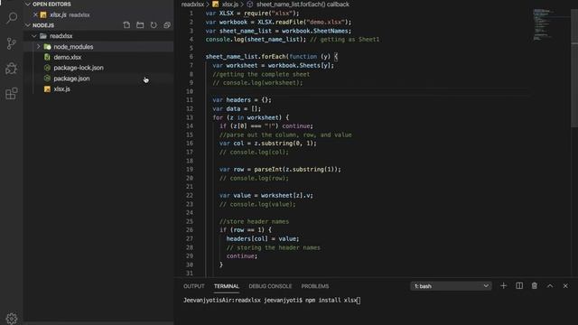
Task: Open the Extensions view
Action: pyautogui.click(x=12, y=94)
